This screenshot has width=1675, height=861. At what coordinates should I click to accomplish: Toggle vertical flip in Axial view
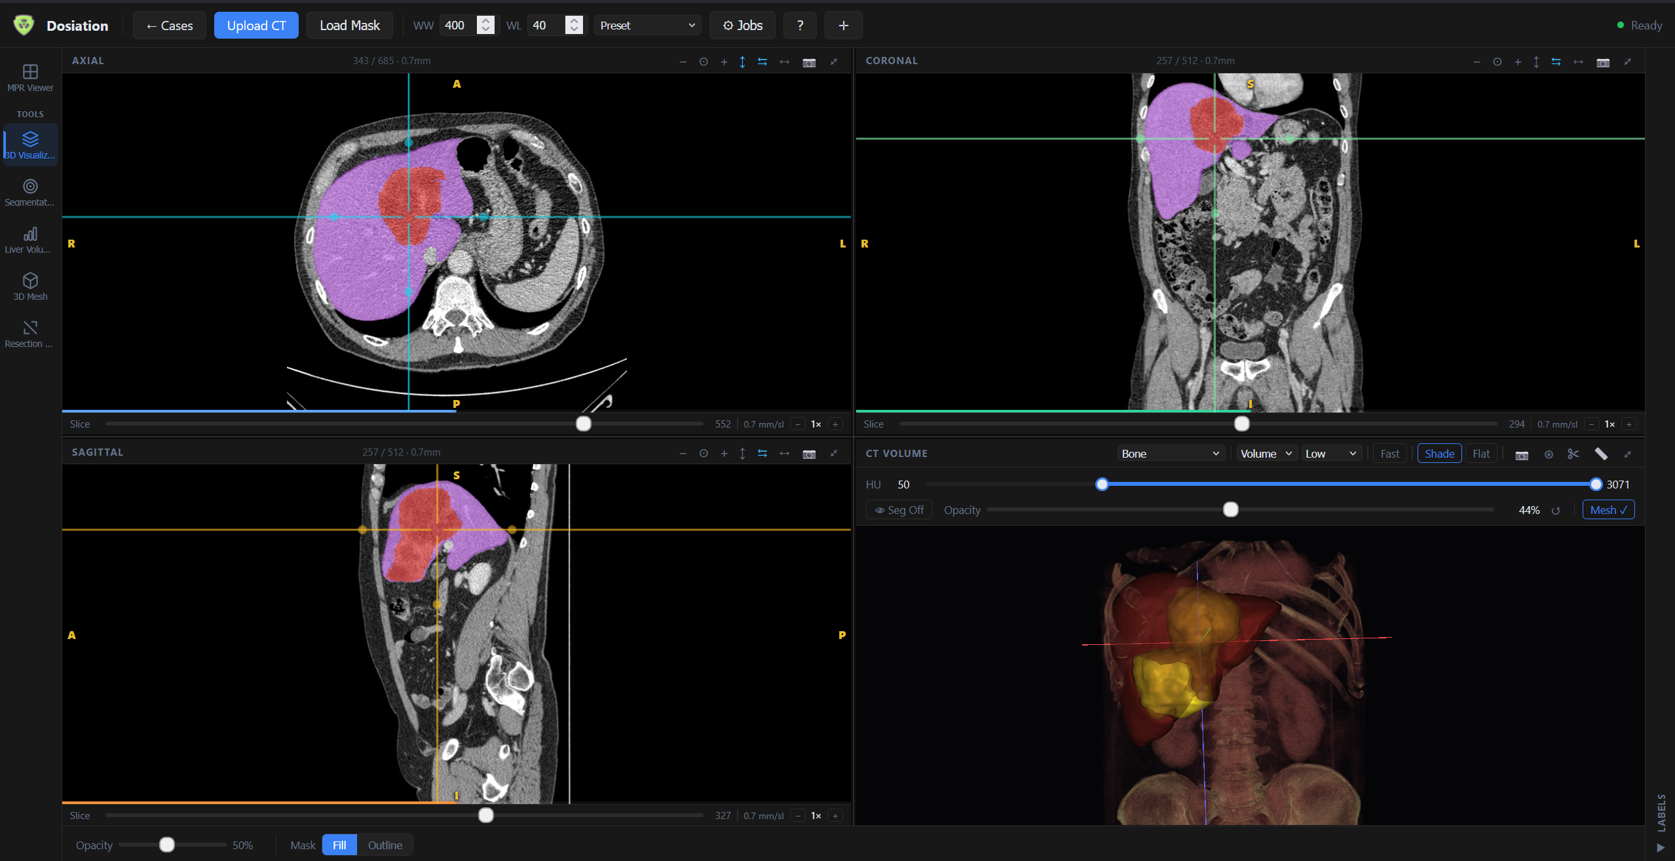[742, 62]
